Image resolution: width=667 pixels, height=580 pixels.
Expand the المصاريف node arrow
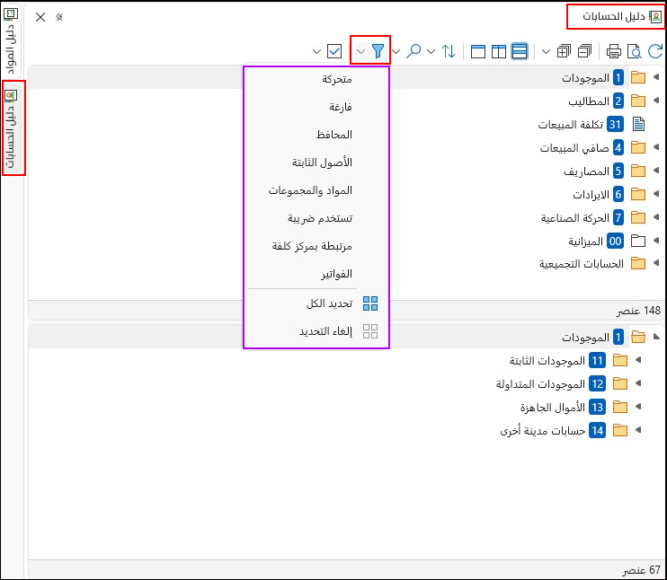(x=656, y=171)
